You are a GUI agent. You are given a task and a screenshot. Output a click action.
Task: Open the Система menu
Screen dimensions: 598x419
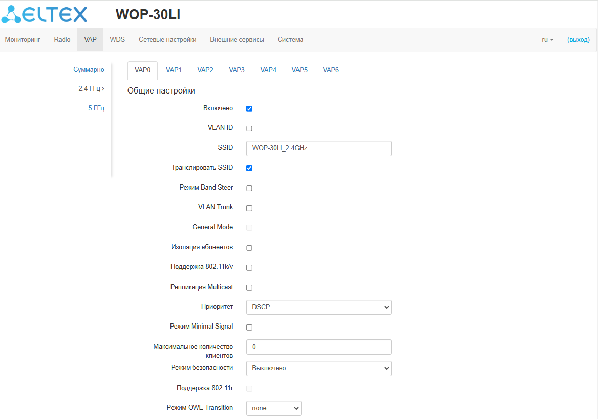pos(290,39)
